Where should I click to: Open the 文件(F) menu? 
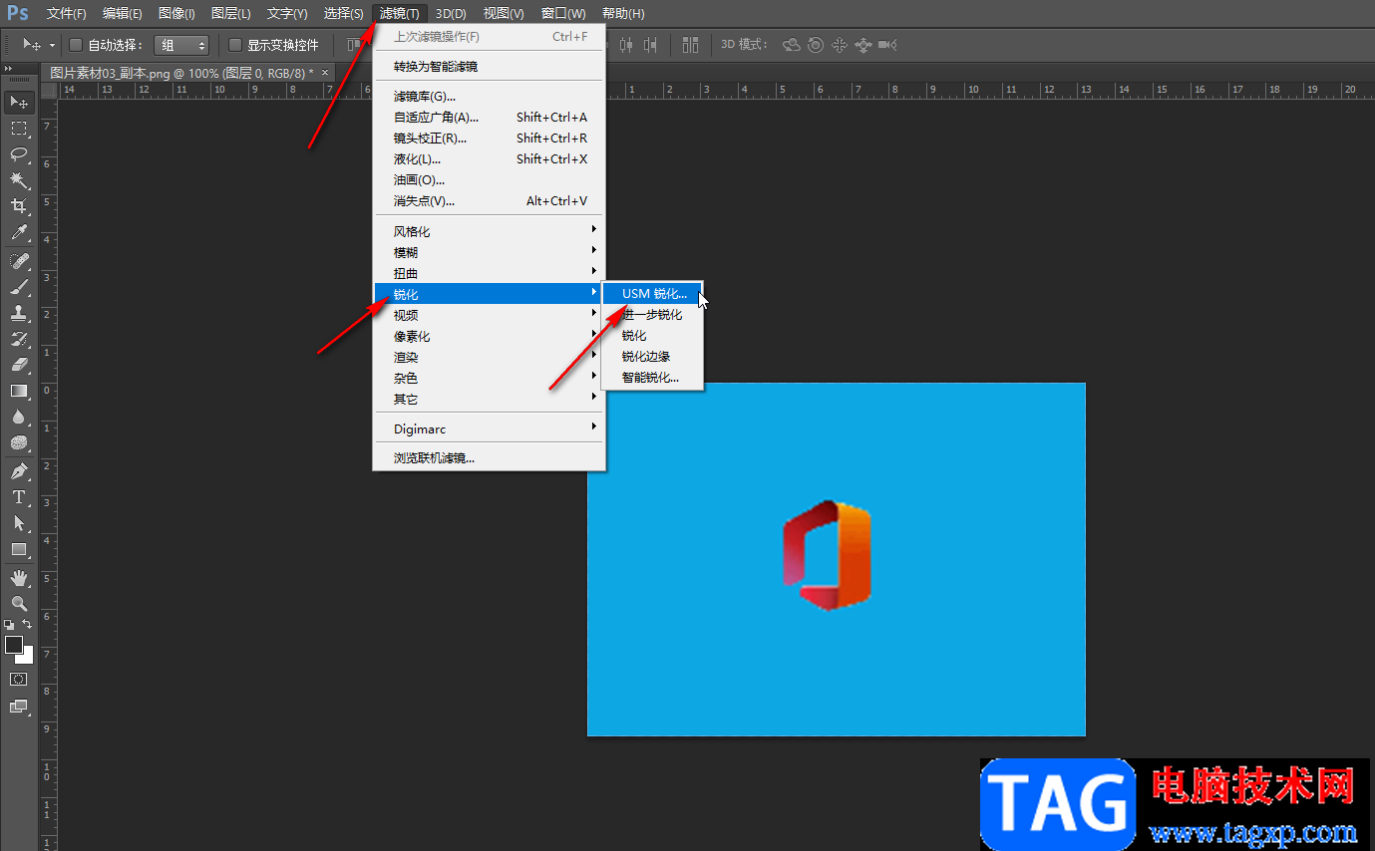point(67,13)
